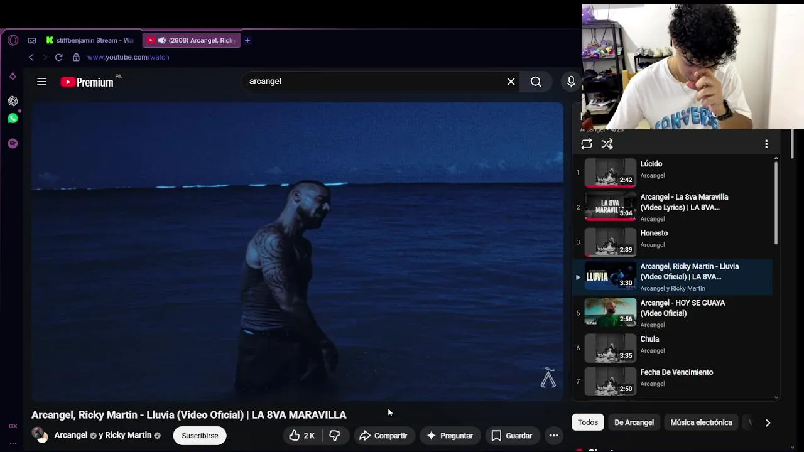The width and height of the screenshot is (804, 452).
Task: Open Opera menu icon in tab bar
Action: (x=13, y=40)
